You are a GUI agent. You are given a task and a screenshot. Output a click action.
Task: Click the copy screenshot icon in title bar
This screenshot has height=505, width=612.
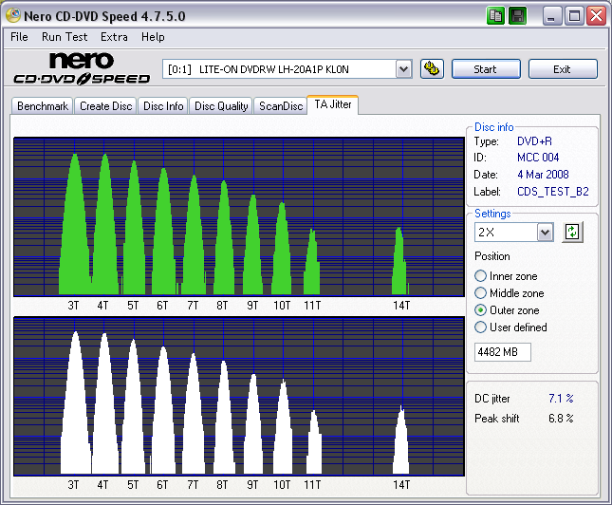495,16
